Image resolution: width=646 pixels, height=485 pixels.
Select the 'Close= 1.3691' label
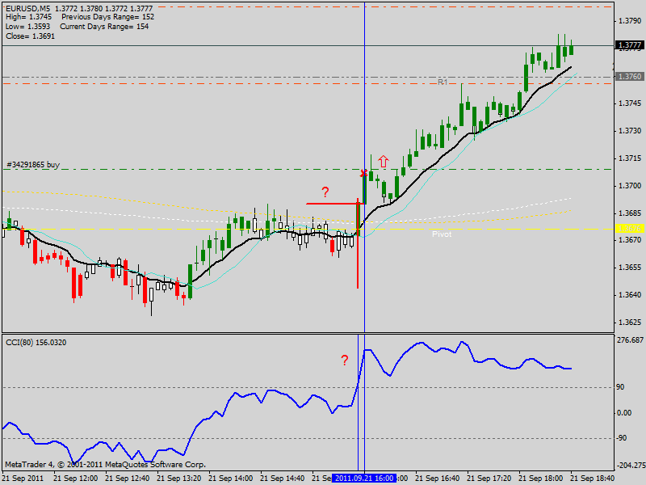(x=30, y=36)
